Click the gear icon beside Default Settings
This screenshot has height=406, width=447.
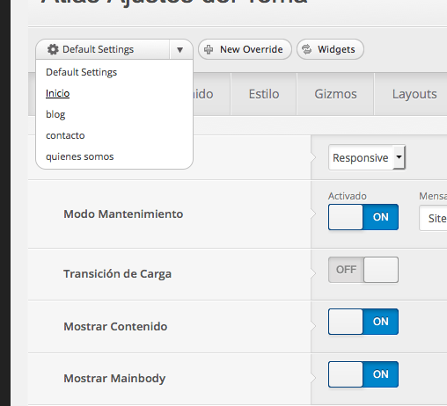[53, 49]
